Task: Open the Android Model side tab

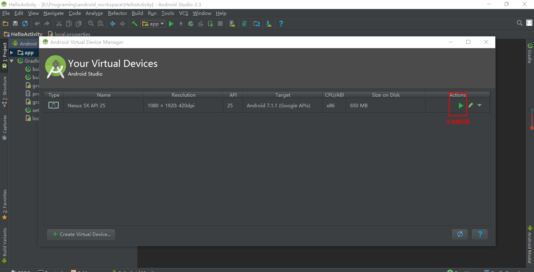Action: point(530,244)
